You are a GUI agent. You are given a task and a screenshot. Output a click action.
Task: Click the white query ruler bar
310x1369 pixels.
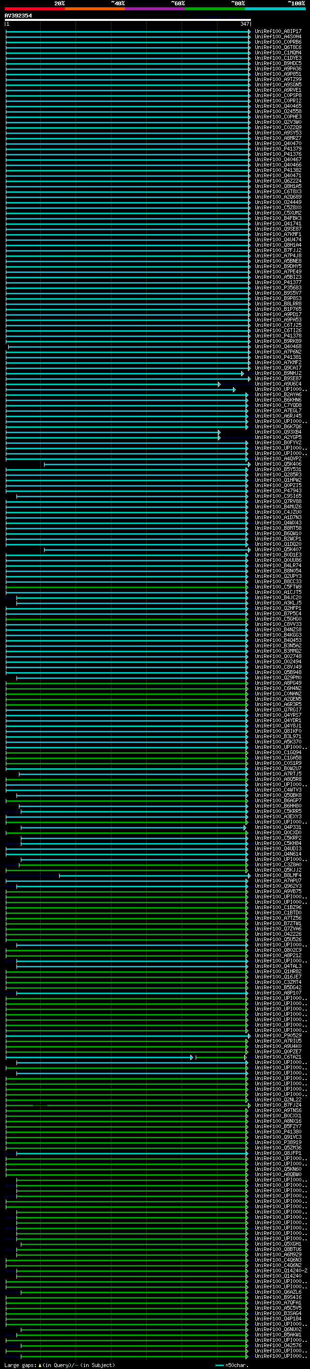coord(127,20)
